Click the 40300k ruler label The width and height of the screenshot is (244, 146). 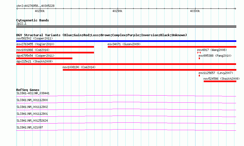(x=195, y=11)
